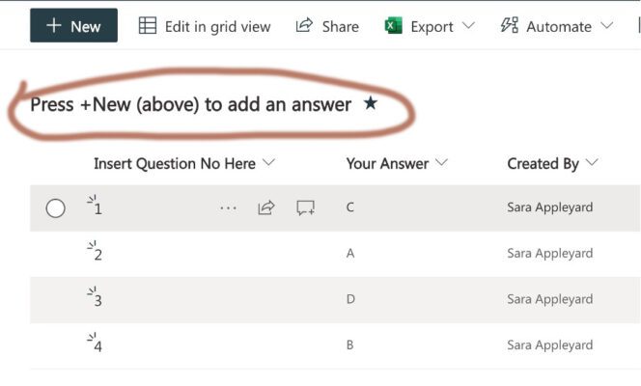Open item with question number 2
This screenshot has height=386, width=641.
click(98, 255)
